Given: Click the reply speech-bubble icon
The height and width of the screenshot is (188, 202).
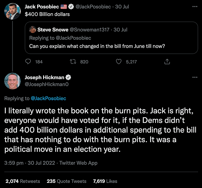Looking at the screenshot, I should 29,62.
